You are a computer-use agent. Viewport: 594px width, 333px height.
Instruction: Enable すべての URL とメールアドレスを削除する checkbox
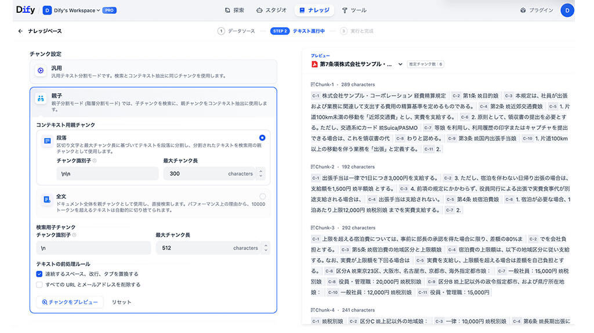click(x=39, y=285)
